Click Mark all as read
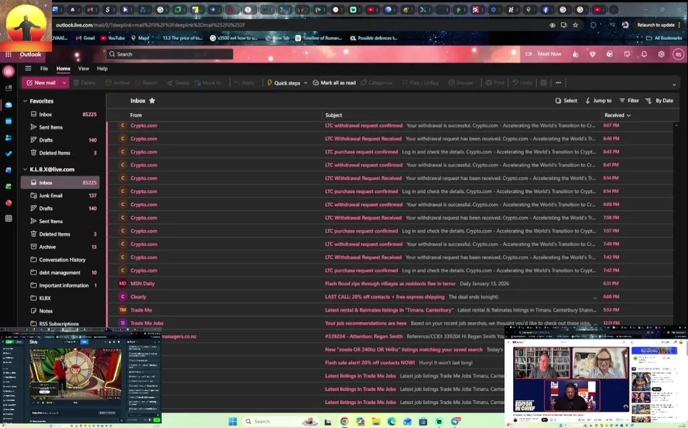The image size is (688, 428). tap(334, 83)
